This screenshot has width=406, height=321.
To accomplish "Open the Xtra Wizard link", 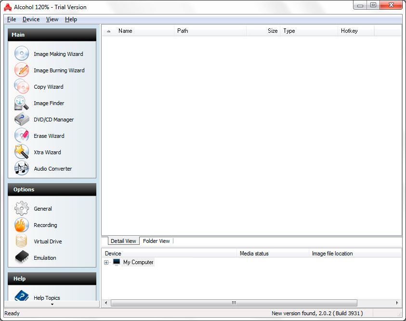I will pyautogui.click(x=47, y=152).
